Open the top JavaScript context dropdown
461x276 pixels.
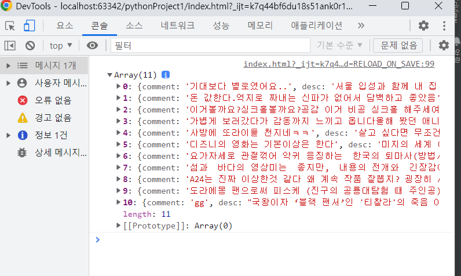tap(61, 46)
